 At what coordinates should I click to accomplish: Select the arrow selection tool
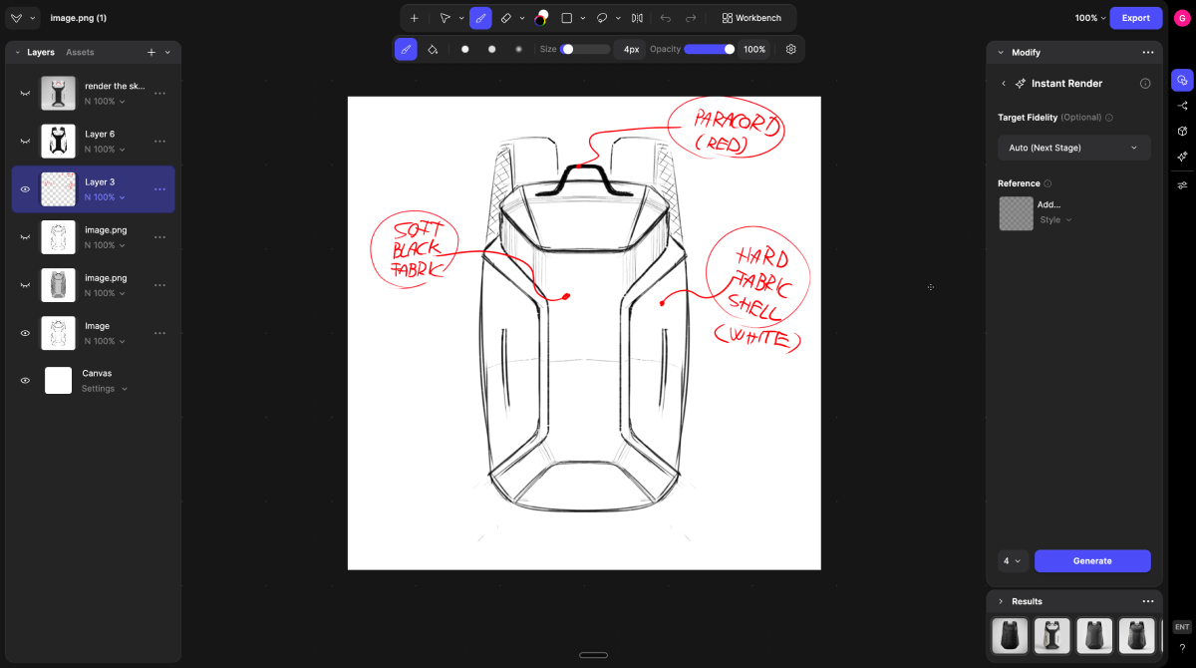coord(446,18)
